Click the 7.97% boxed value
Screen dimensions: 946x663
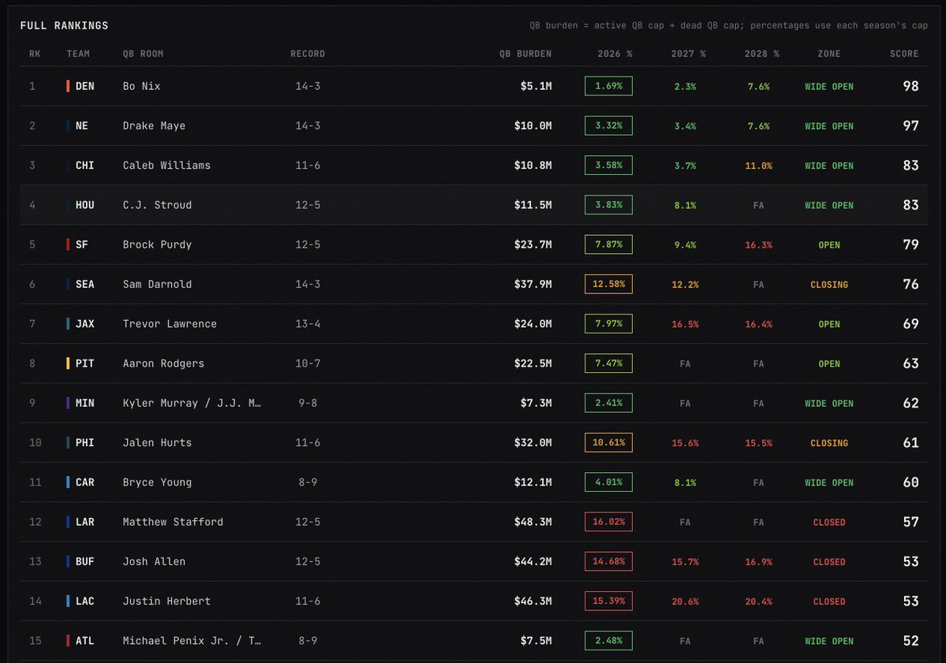click(608, 323)
